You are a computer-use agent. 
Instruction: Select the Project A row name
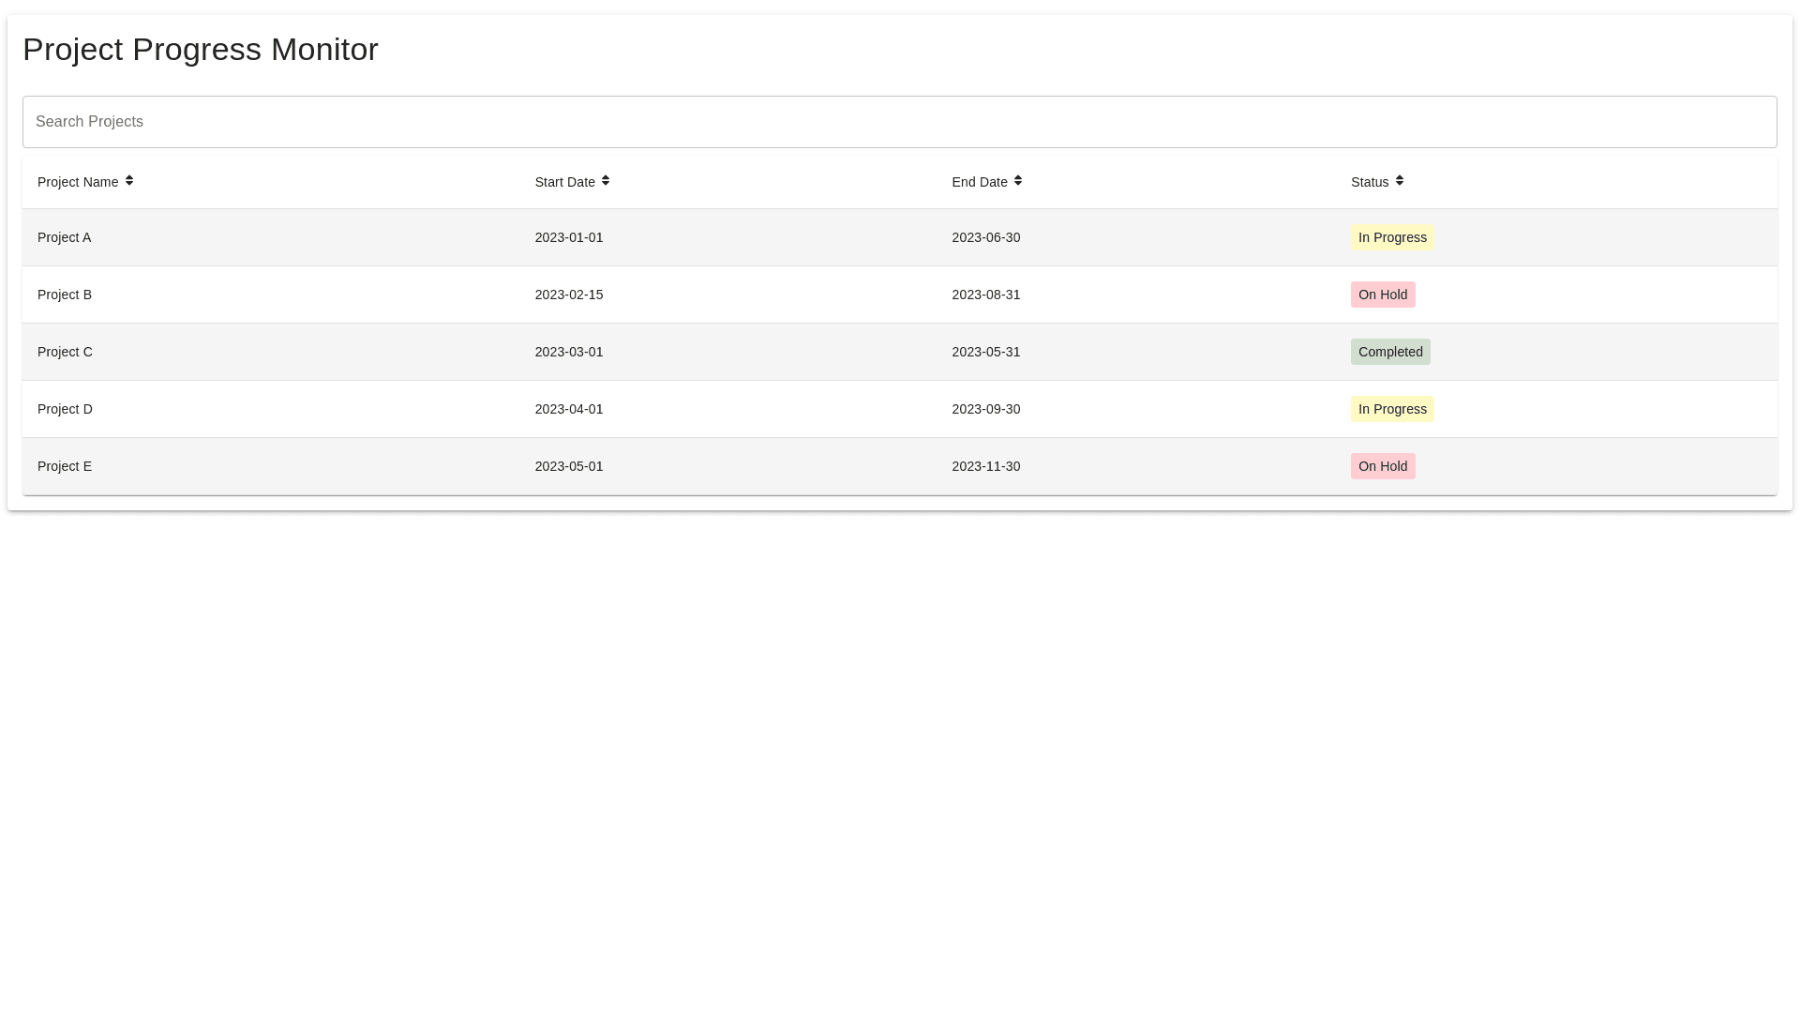pyautogui.click(x=64, y=237)
